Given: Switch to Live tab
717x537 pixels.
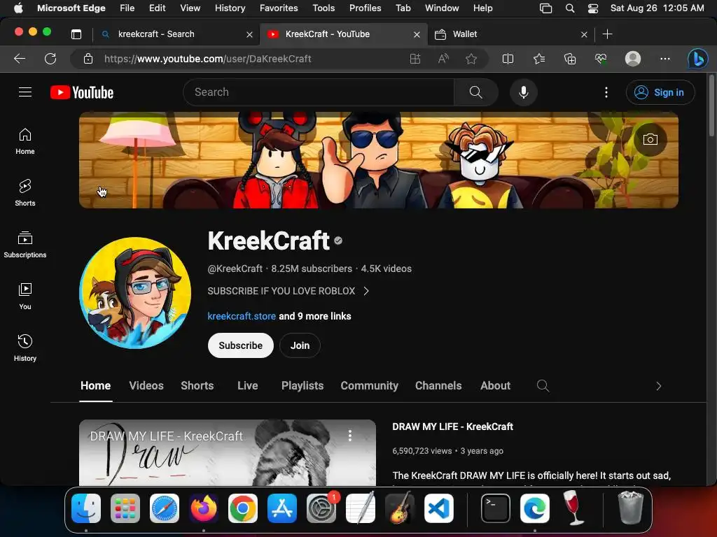Looking at the screenshot, I should pos(247,386).
